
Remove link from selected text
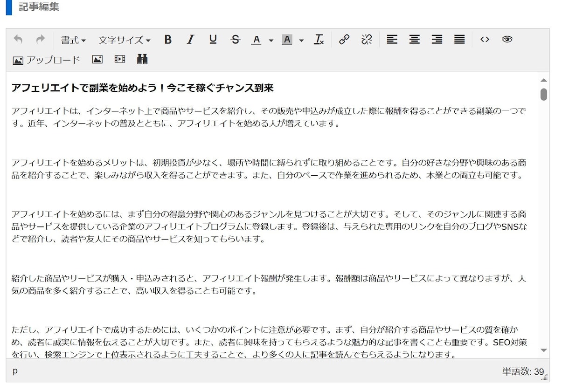(367, 40)
